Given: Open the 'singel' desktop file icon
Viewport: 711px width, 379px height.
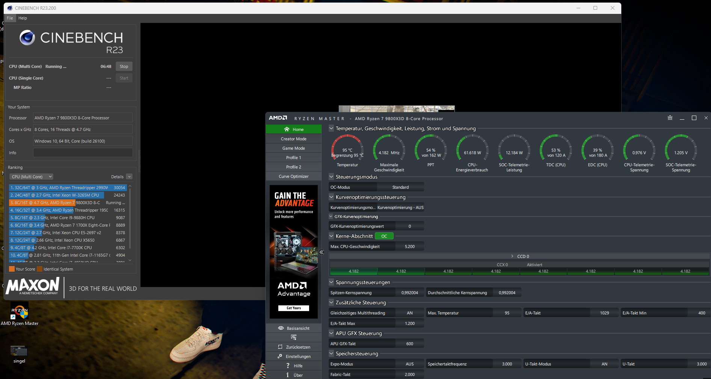Looking at the screenshot, I should click(x=19, y=355).
